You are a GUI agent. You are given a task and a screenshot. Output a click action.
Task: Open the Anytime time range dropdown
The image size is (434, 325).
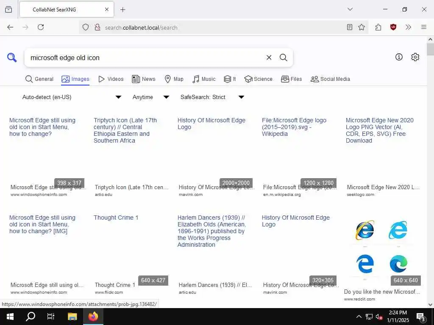point(150,97)
